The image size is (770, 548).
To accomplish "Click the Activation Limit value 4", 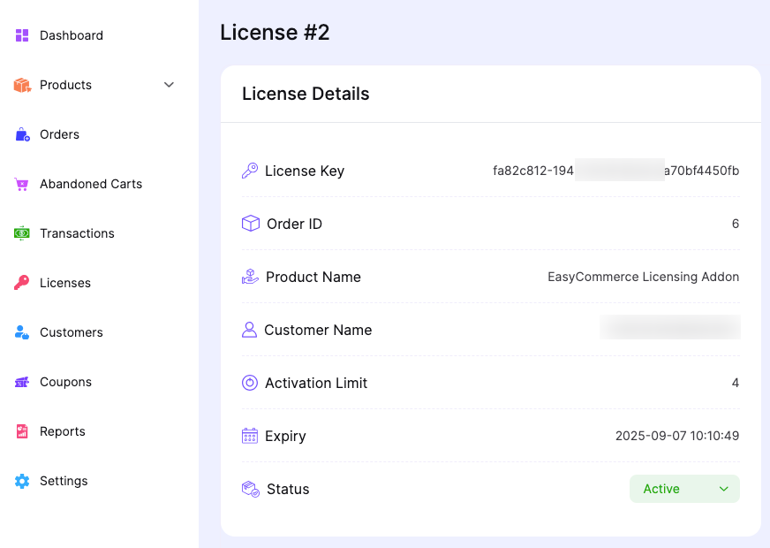I will pyautogui.click(x=736, y=383).
